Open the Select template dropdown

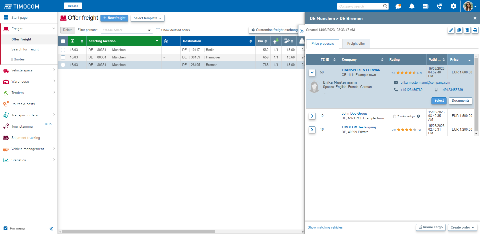(147, 18)
